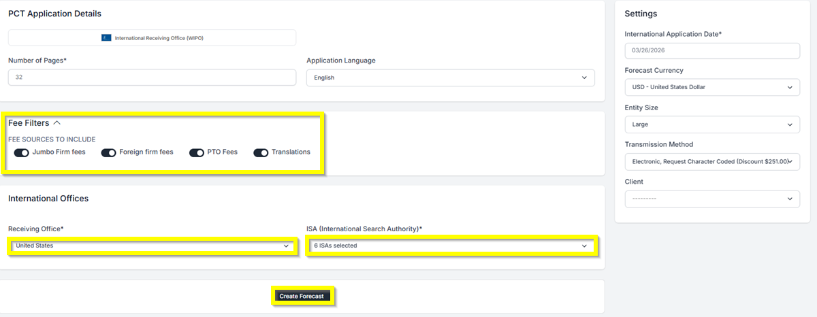
Task: Change the Entity Size dropdown
Action: 712,124
